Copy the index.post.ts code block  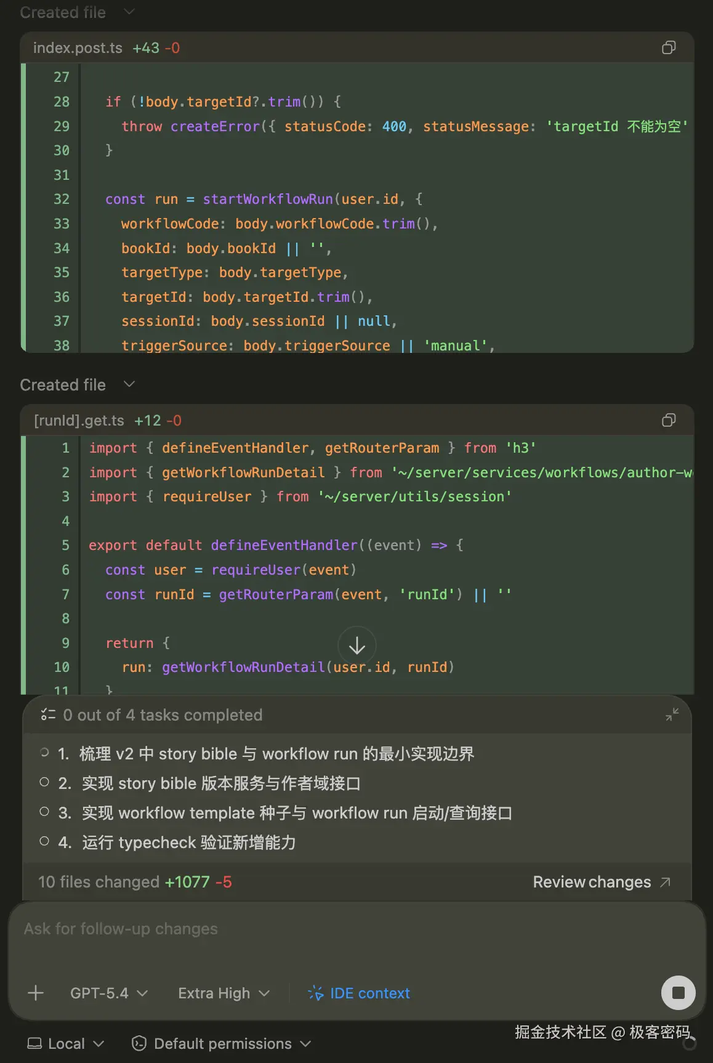click(x=669, y=48)
